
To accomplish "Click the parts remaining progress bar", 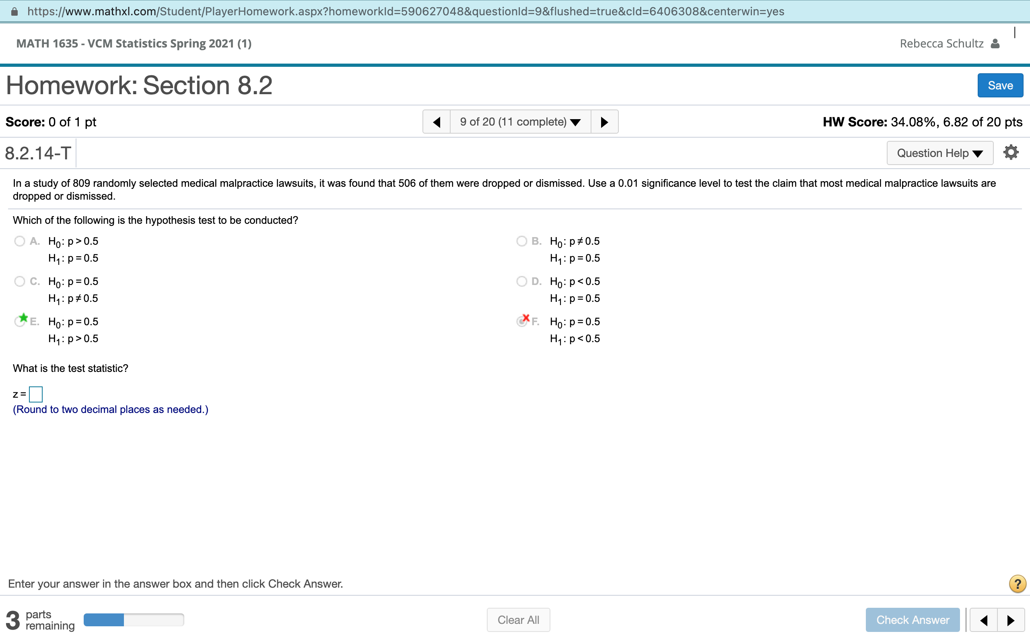I will click(134, 620).
